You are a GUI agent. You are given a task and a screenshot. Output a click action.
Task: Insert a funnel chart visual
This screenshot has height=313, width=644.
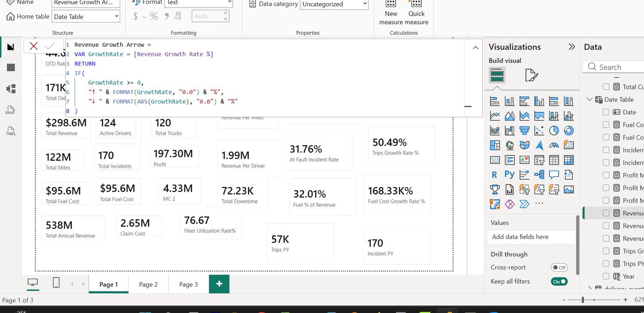pos(524,131)
